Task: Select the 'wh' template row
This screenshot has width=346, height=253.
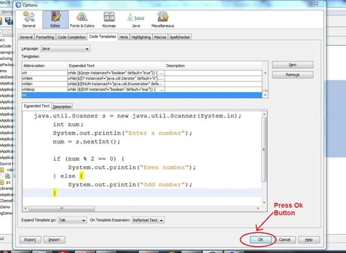Action: click(x=142, y=73)
